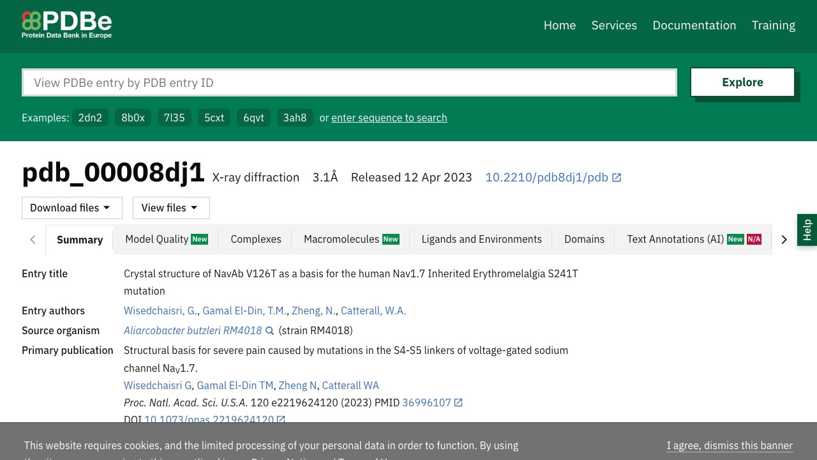Open the Text Annotations (AI) tab

click(x=694, y=239)
